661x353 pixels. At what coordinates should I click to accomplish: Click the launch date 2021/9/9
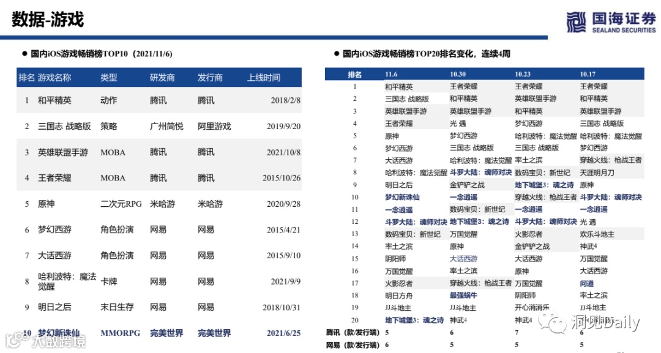[285, 281]
